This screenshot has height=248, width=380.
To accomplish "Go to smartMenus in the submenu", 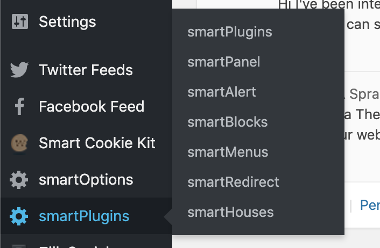I will pos(228,152).
